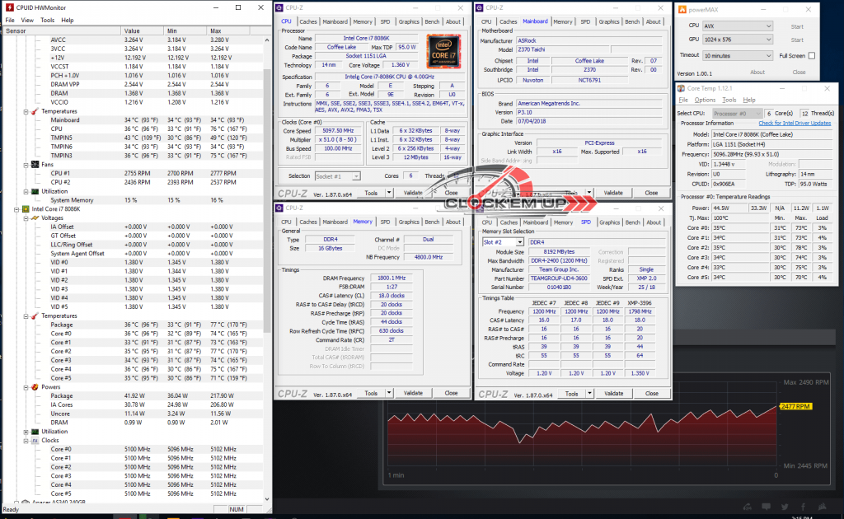Open the CPU AVX dropdown in powerMAX
Viewport: 844px width, 519px height.
point(738,26)
